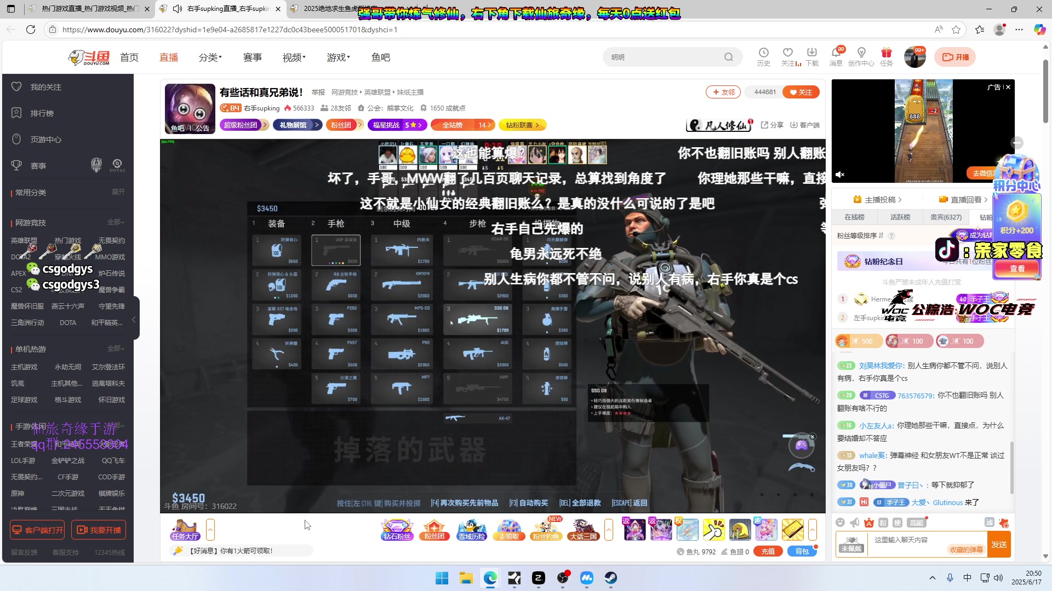Close the 广告 advertisement panel
The width and height of the screenshot is (1052, 591).
pyautogui.click(x=1008, y=87)
